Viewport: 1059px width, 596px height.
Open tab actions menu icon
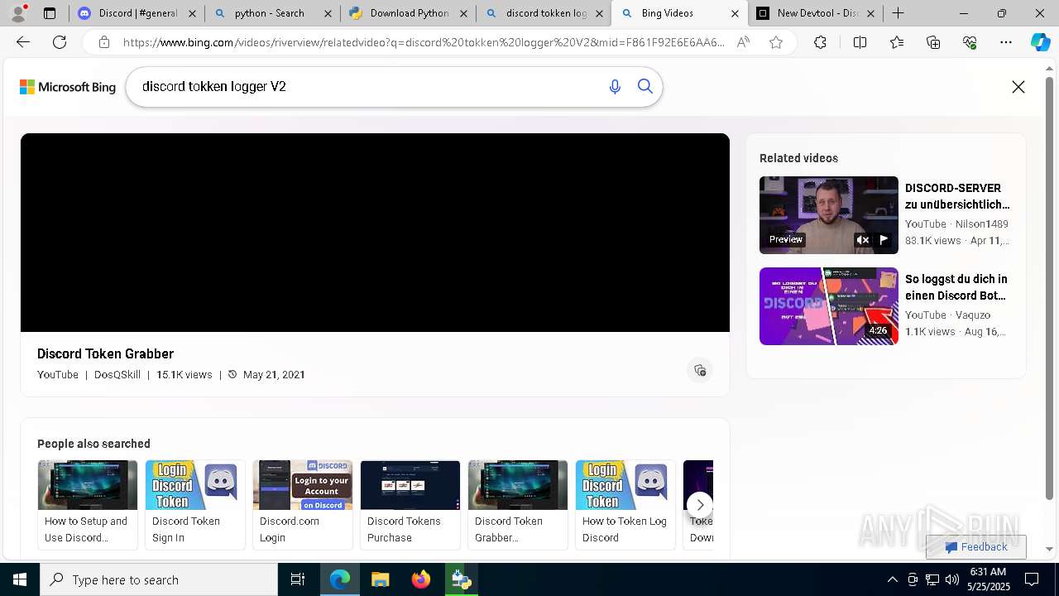[x=50, y=13]
